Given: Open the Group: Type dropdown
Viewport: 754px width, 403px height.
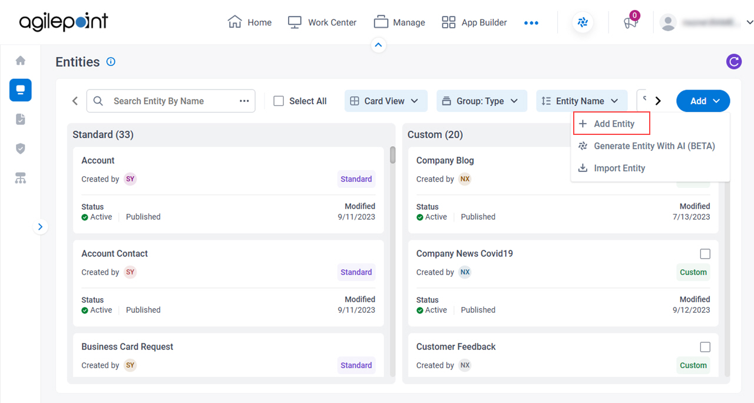Looking at the screenshot, I should (481, 101).
